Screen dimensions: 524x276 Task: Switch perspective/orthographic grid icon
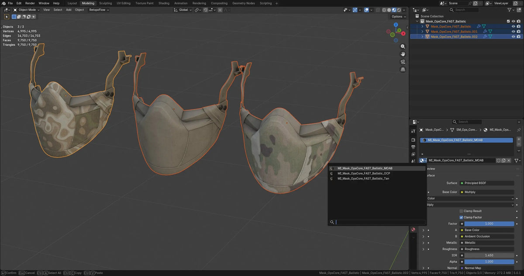[x=403, y=69]
